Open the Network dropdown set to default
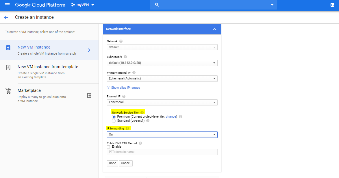 162,47
